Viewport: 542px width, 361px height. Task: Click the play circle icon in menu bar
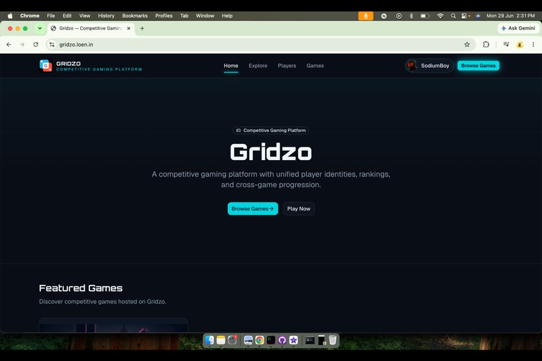pyautogui.click(x=399, y=16)
